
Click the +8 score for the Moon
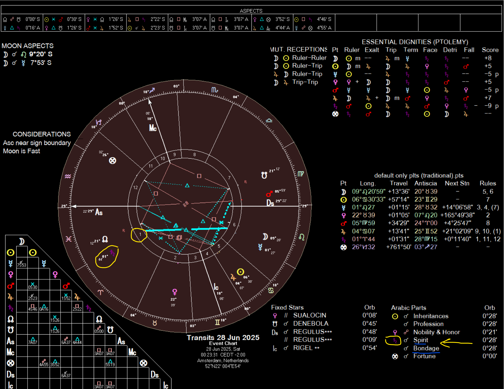[x=488, y=58]
